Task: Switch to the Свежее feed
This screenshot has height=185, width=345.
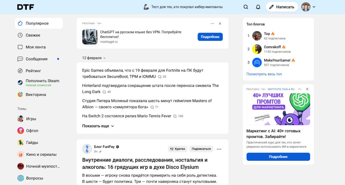Action: (x=33, y=35)
